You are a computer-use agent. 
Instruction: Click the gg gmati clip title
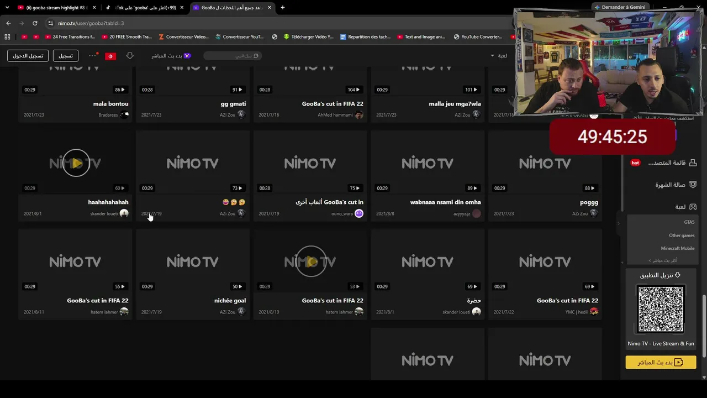(233, 104)
